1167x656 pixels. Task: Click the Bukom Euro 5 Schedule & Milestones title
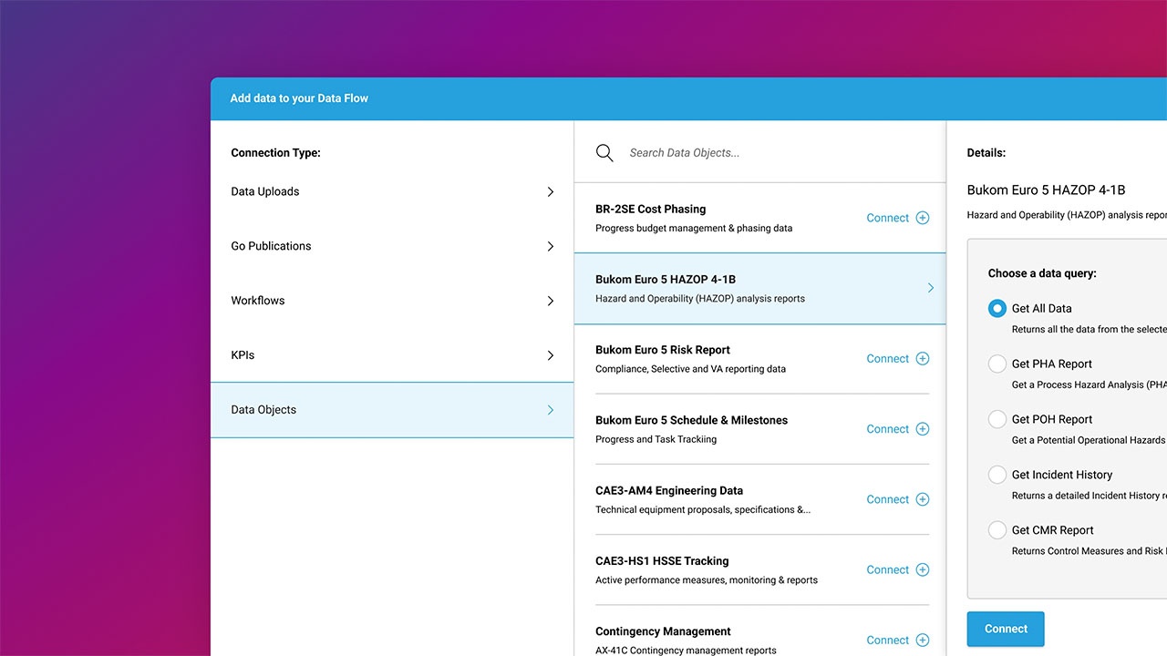pos(691,420)
